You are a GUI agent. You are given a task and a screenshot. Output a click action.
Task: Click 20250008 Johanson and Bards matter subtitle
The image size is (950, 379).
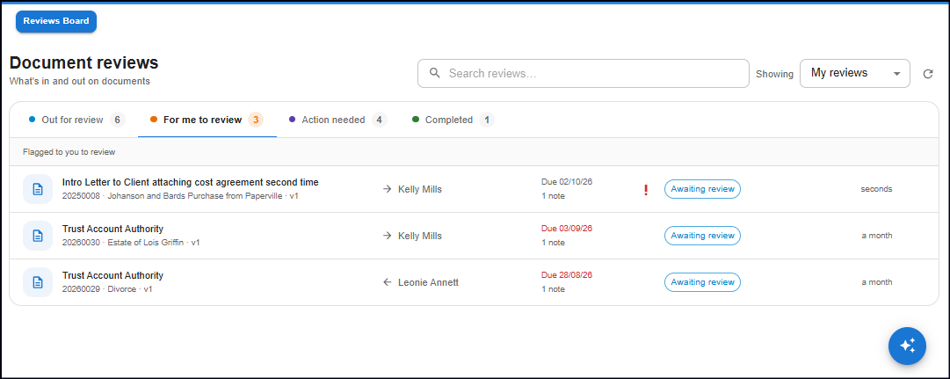(x=180, y=196)
